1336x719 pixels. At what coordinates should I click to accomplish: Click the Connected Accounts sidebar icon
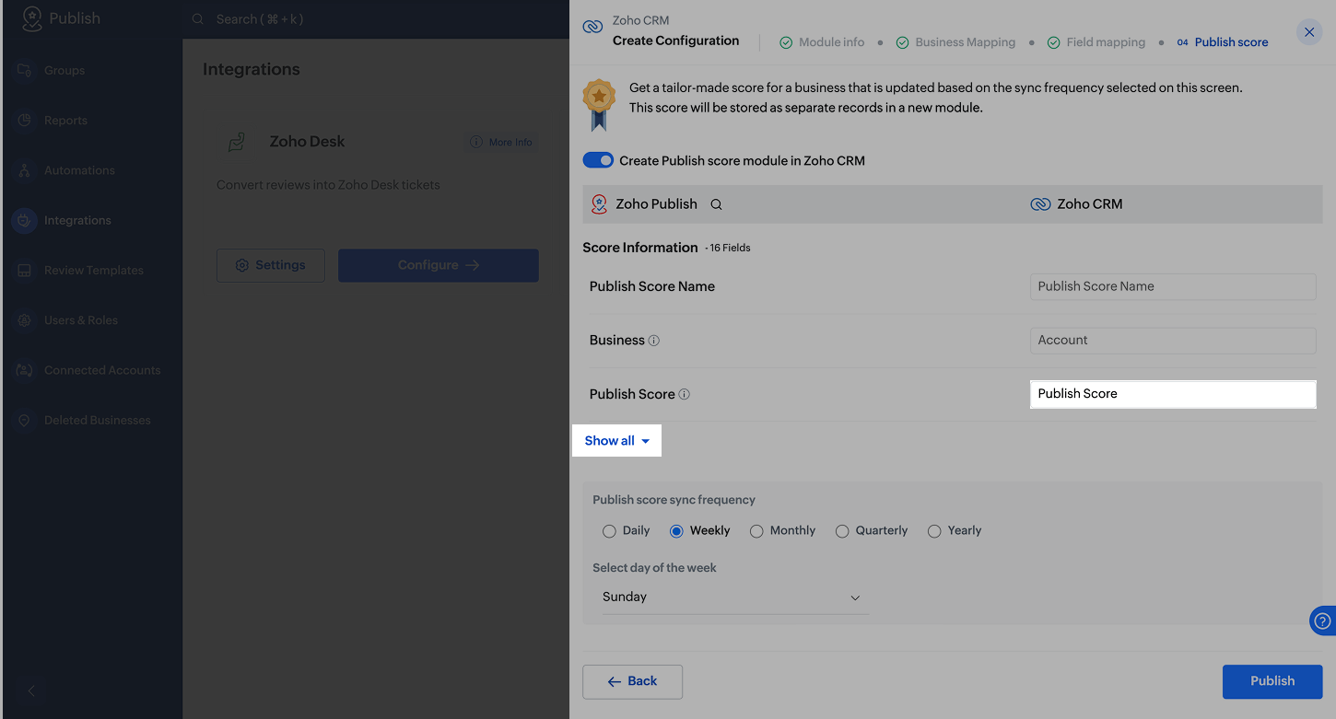click(x=25, y=370)
